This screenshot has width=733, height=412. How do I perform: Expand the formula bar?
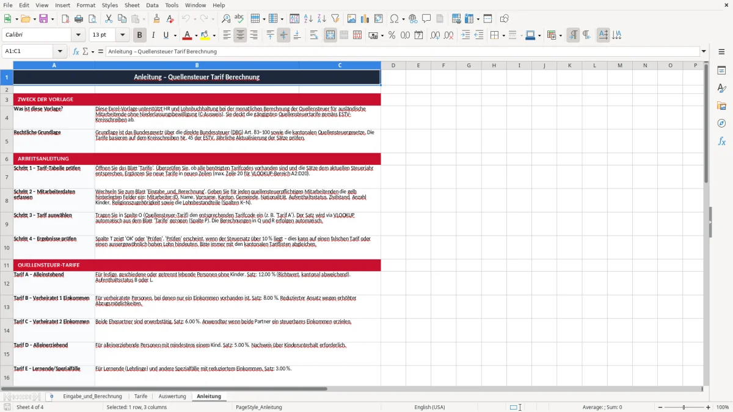click(704, 51)
